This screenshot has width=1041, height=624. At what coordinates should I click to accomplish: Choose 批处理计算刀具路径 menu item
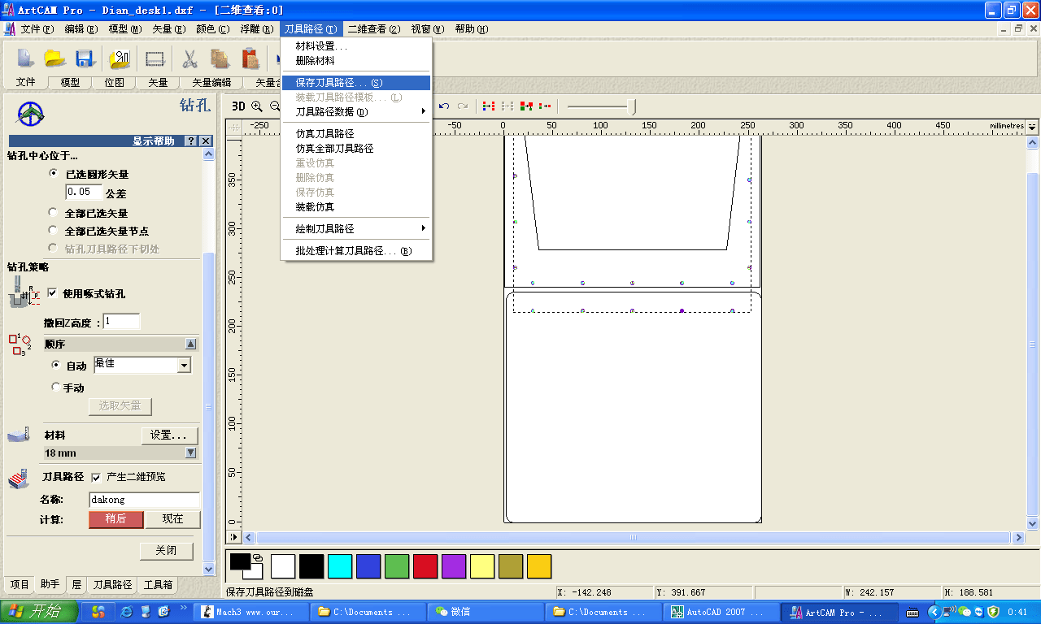coord(355,251)
